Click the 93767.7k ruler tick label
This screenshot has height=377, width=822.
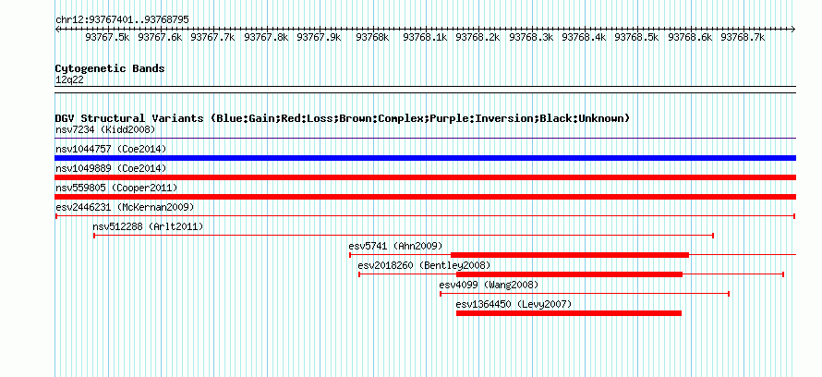pyautogui.click(x=212, y=37)
